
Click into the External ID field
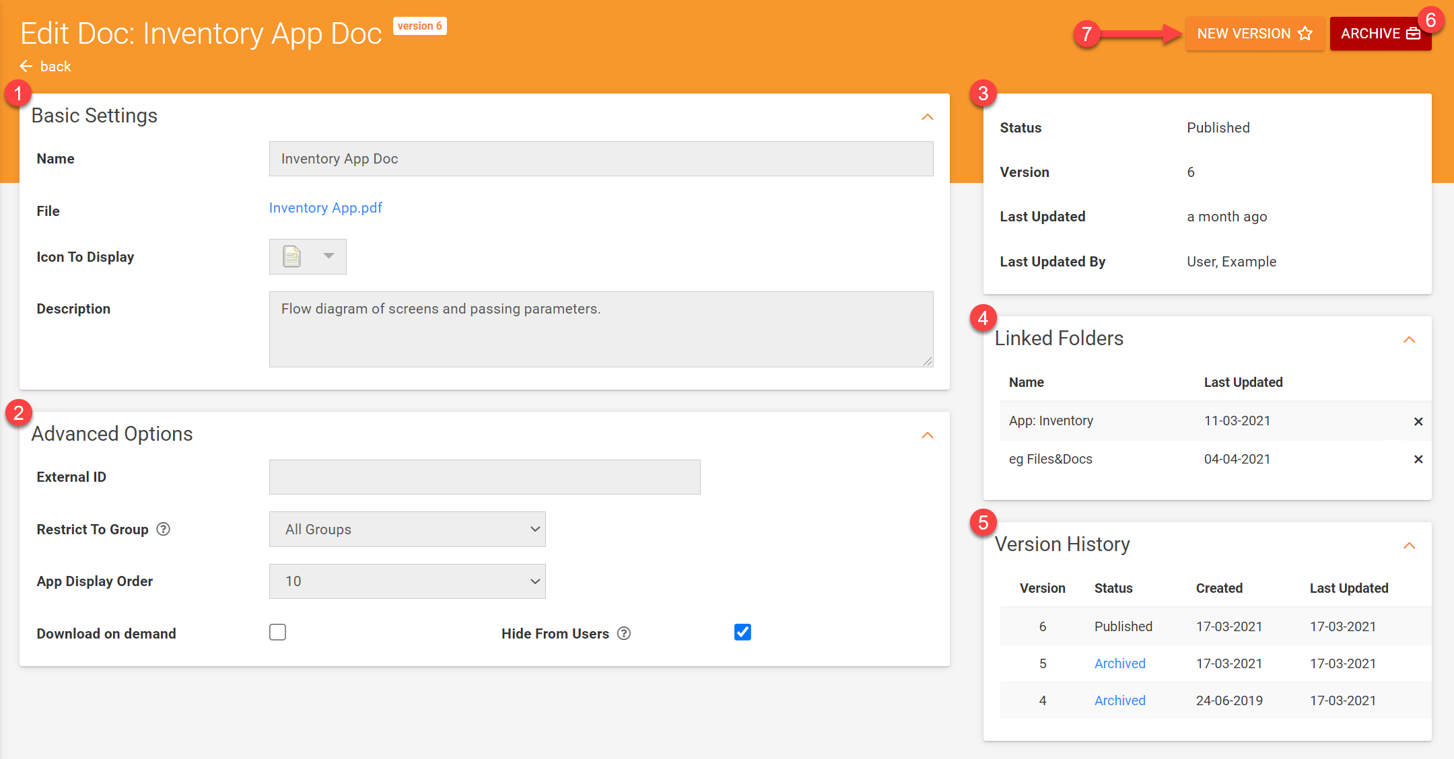pos(485,477)
